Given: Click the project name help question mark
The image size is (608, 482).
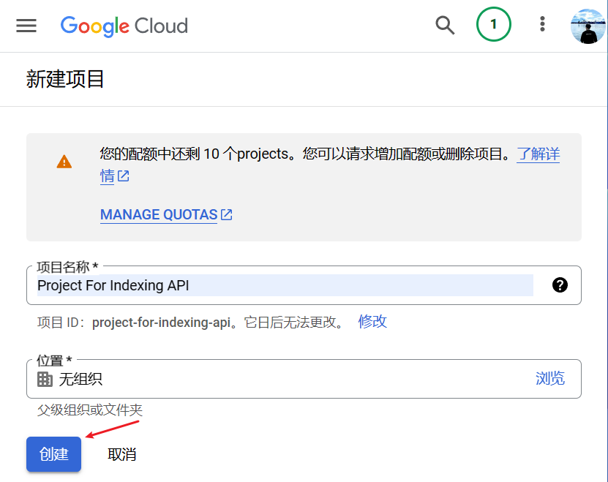Looking at the screenshot, I should tap(560, 285).
